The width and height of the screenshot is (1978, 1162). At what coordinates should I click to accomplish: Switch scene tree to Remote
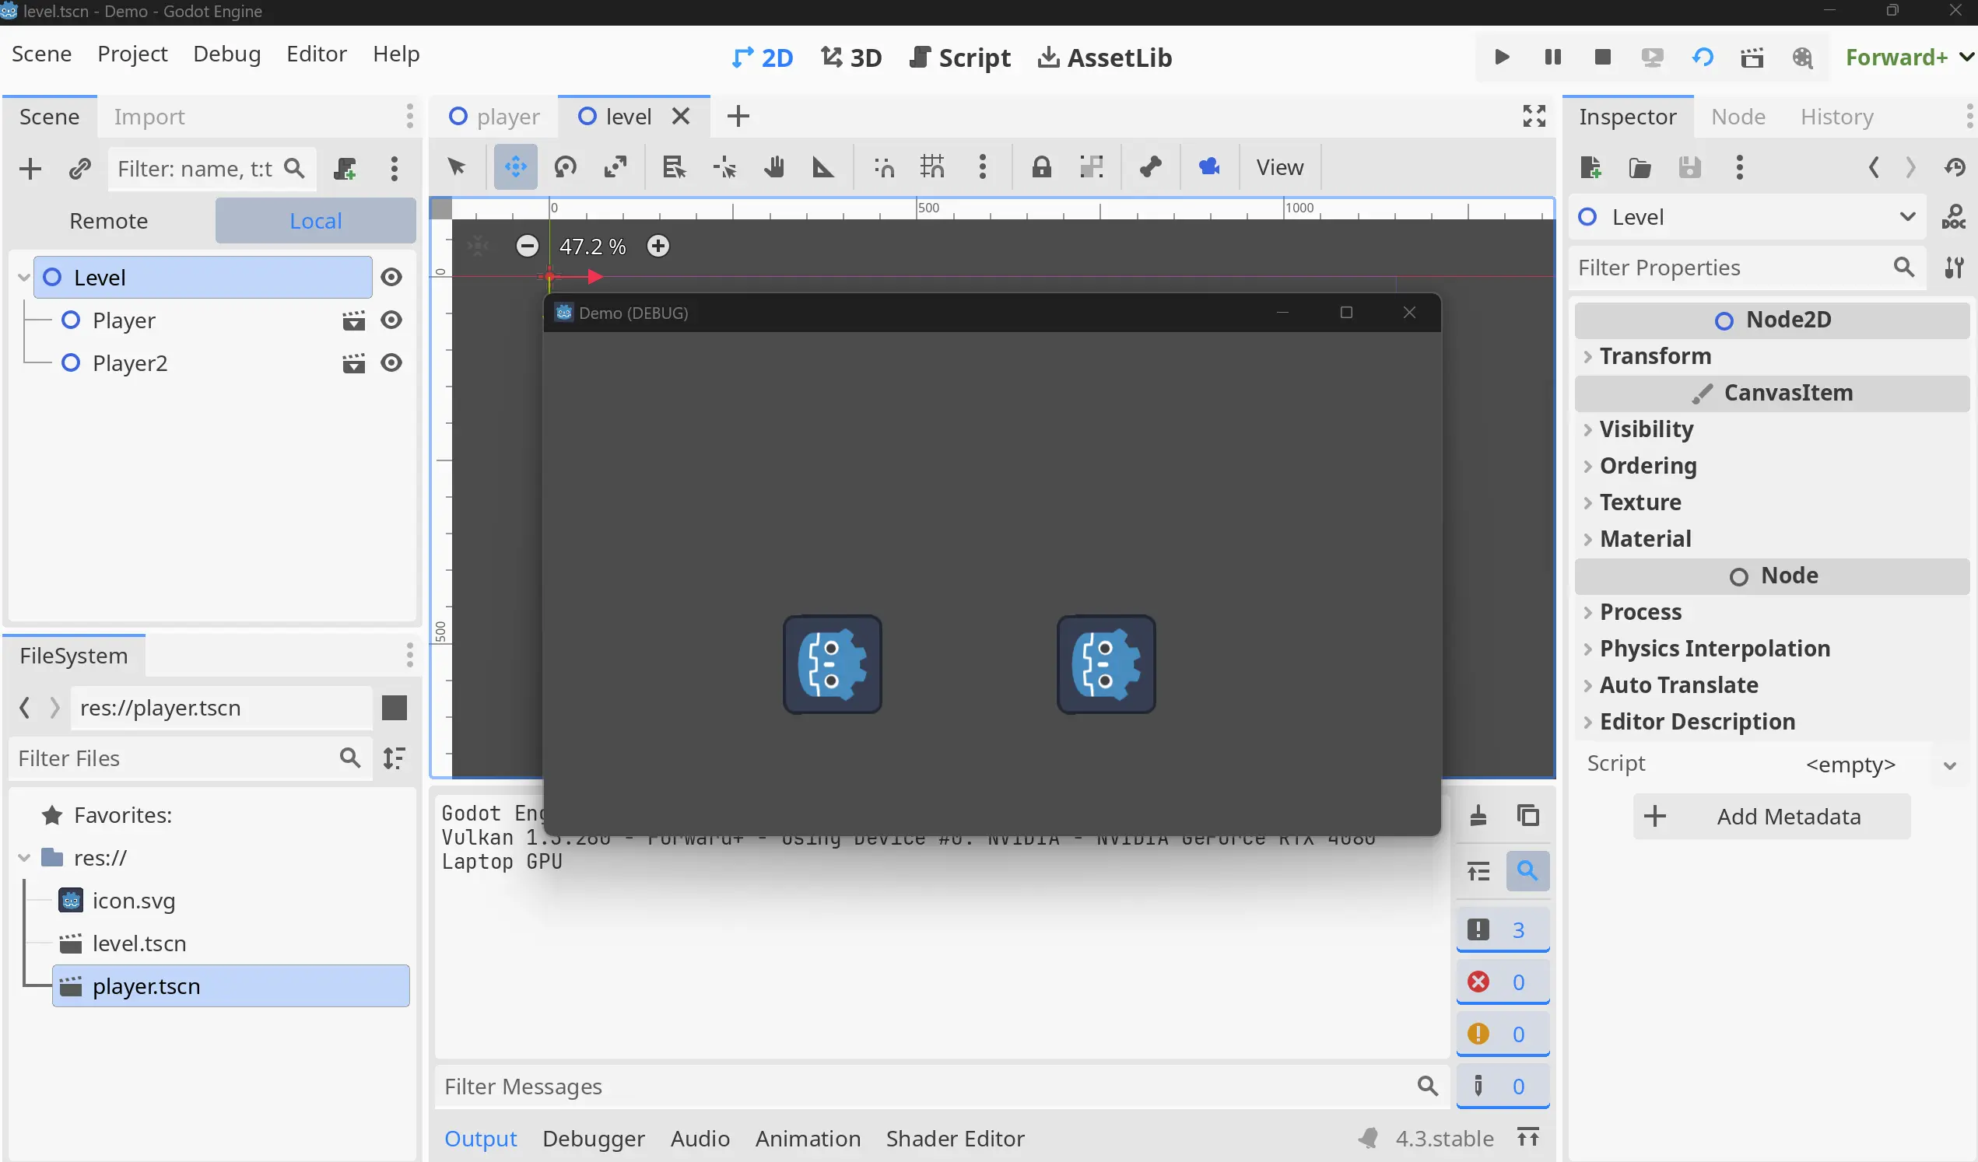tap(108, 221)
